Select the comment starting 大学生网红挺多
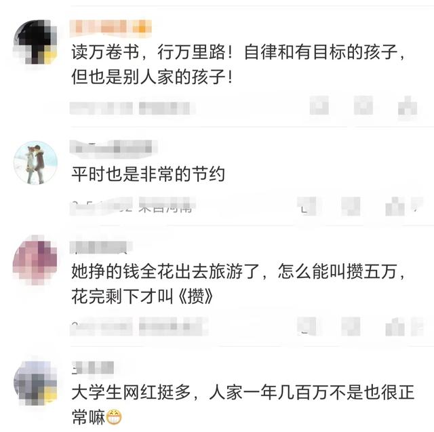Image resolution: width=434 pixels, height=432 pixels. tap(243, 405)
